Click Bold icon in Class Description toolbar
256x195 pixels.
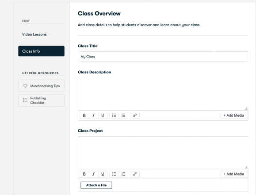pyautogui.click(x=84, y=115)
